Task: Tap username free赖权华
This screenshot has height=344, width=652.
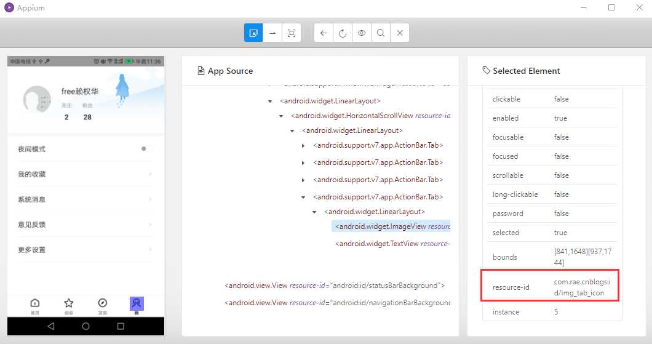Action: 80,91
